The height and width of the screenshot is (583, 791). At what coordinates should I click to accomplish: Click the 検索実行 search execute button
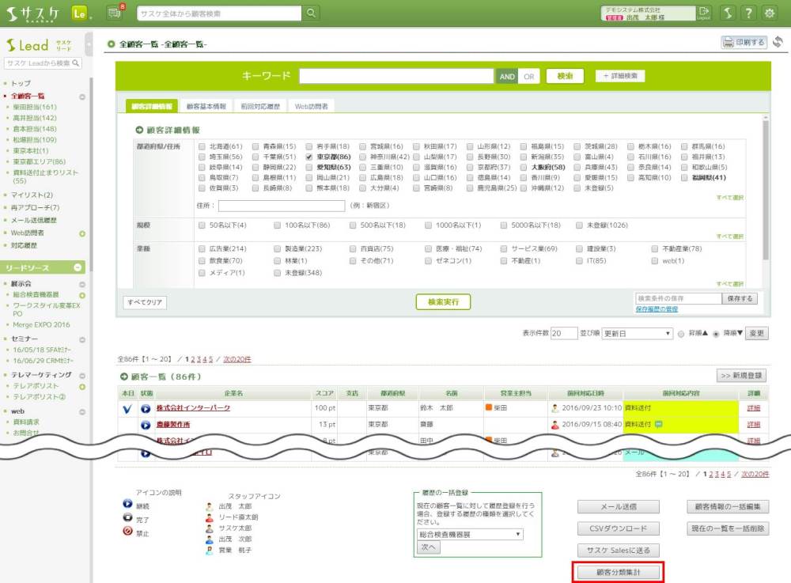443,301
